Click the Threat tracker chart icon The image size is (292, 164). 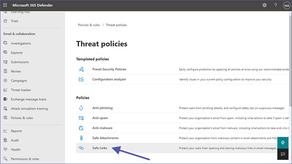click(5, 90)
